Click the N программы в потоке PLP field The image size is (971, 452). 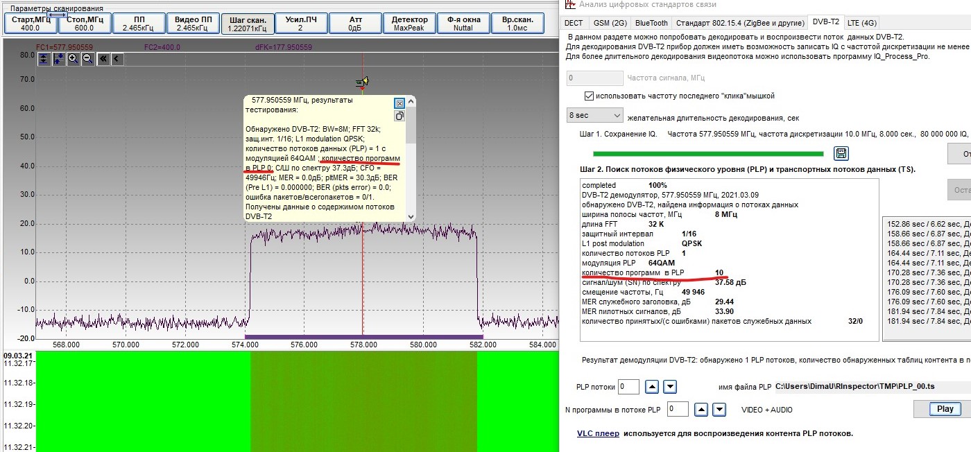tap(678, 409)
